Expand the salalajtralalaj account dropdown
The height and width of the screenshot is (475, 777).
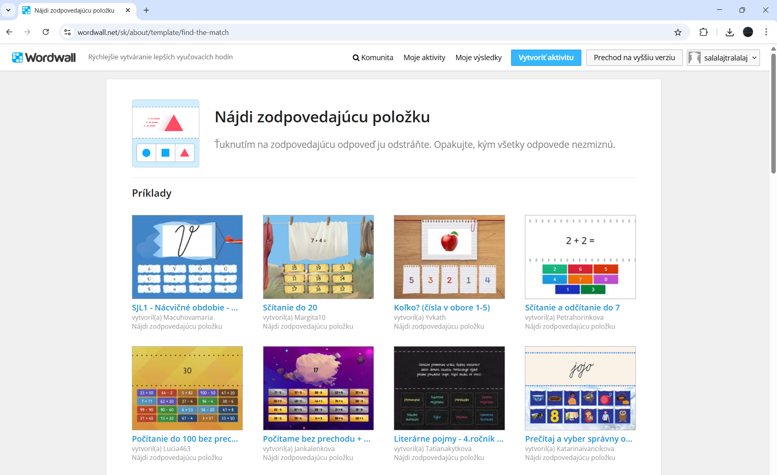[723, 58]
